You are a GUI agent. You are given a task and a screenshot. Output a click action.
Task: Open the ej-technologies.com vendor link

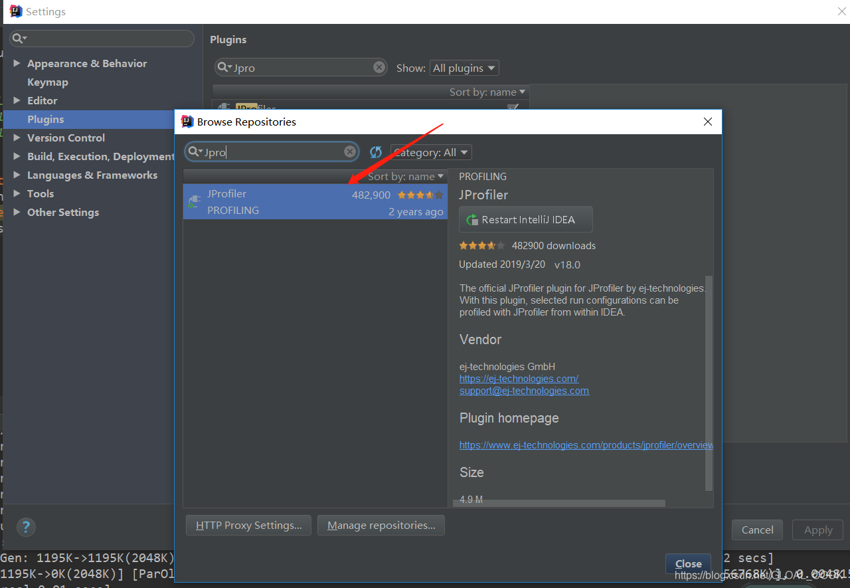519,379
